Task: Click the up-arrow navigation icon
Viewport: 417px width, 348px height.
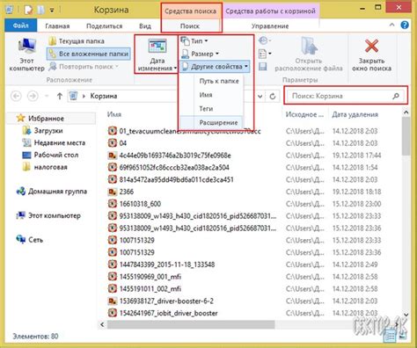Action: tap(60, 96)
